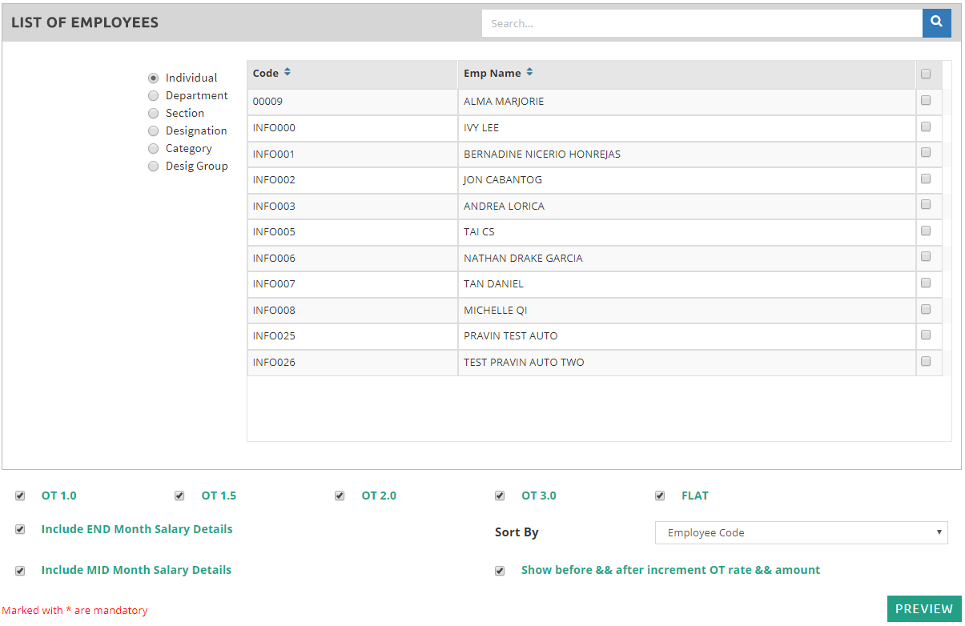Toggle Show before and after increment OT rate
This screenshot has width=965, height=626.
pyautogui.click(x=500, y=571)
